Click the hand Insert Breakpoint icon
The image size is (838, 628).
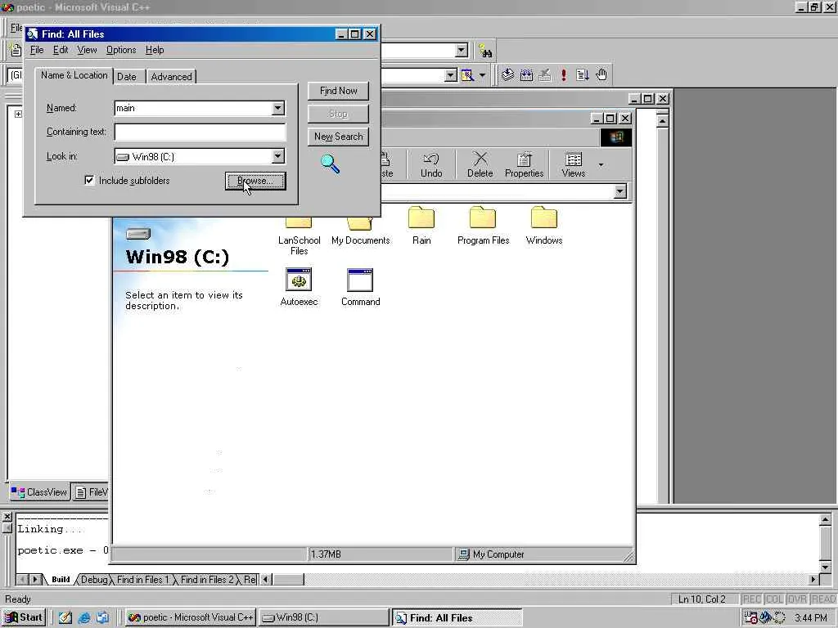601,74
